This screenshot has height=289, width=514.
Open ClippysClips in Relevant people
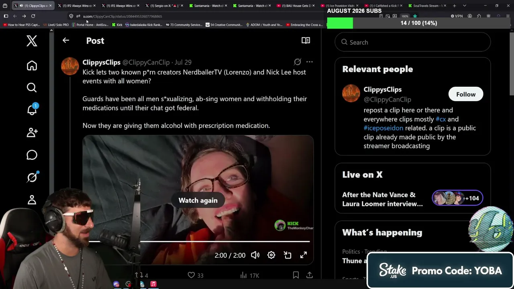click(382, 90)
